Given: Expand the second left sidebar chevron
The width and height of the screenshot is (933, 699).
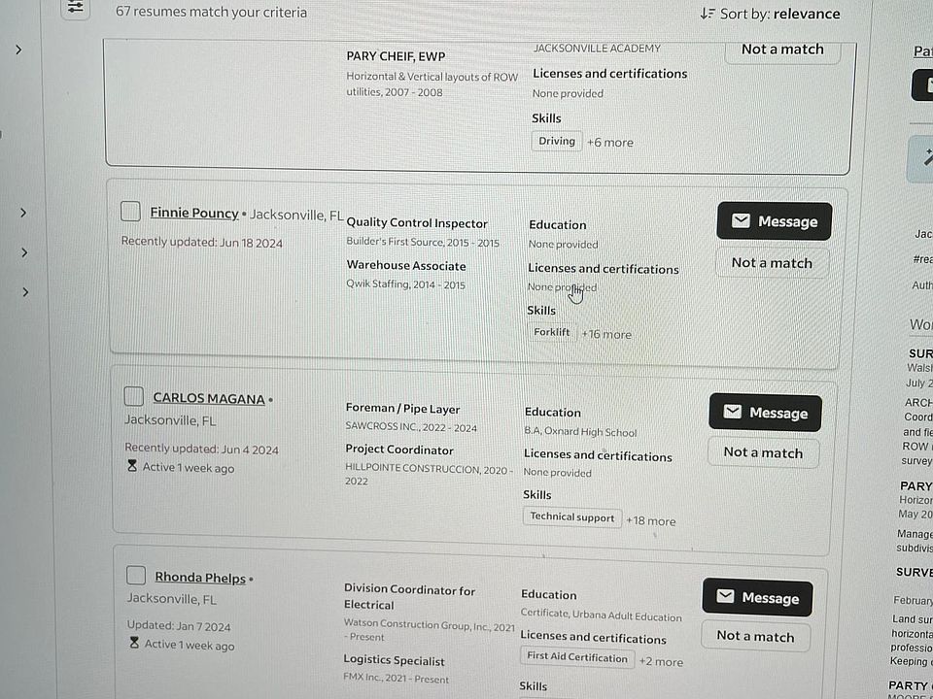Looking at the screenshot, I should pyautogui.click(x=22, y=213).
